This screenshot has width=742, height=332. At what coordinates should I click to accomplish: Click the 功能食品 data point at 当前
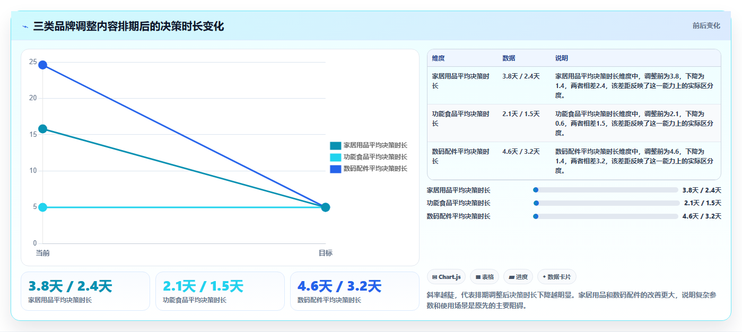coord(42,207)
